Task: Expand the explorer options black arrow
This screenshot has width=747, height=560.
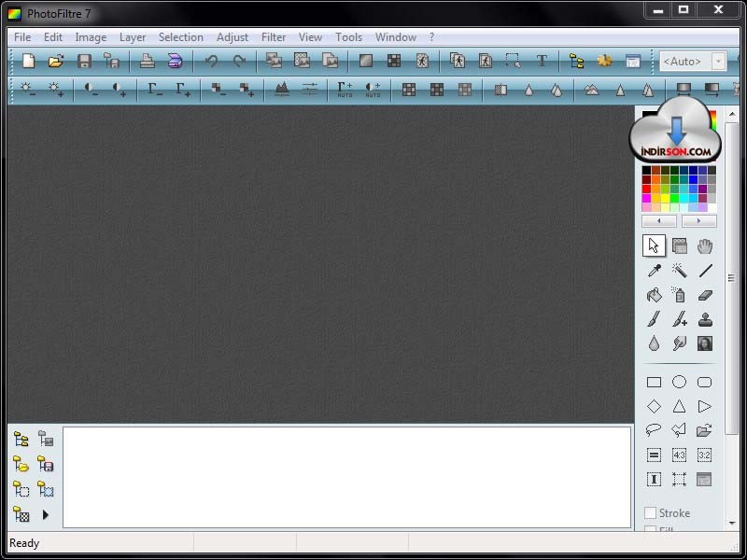Action: coord(46,515)
